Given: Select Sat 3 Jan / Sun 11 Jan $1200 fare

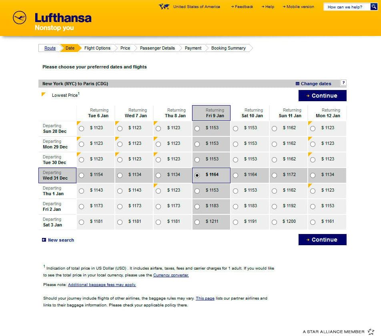Looking at the screenshot, I should [274, 222].
